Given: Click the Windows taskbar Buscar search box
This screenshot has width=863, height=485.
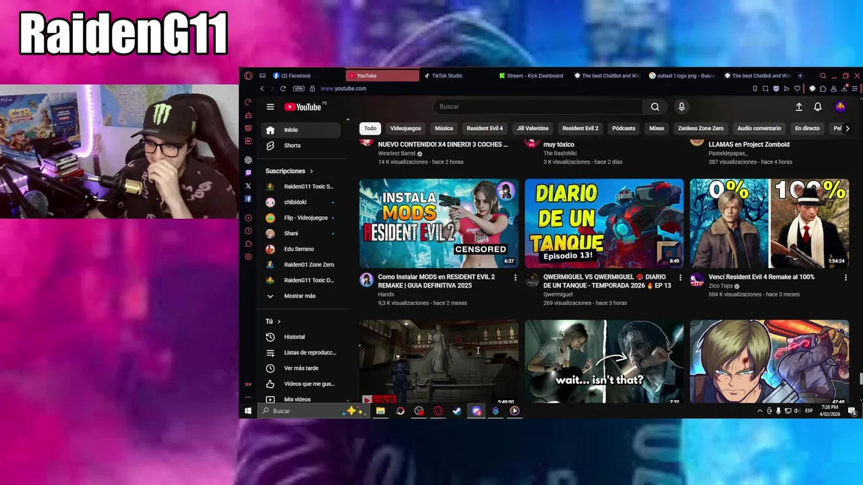Looking at the screenshot, I should 314,411.
